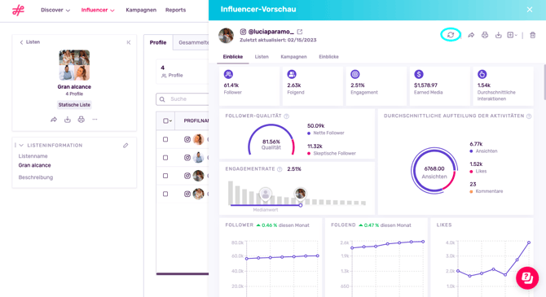
Task: Click the Suche search field
Action: (x=183, y=99)
